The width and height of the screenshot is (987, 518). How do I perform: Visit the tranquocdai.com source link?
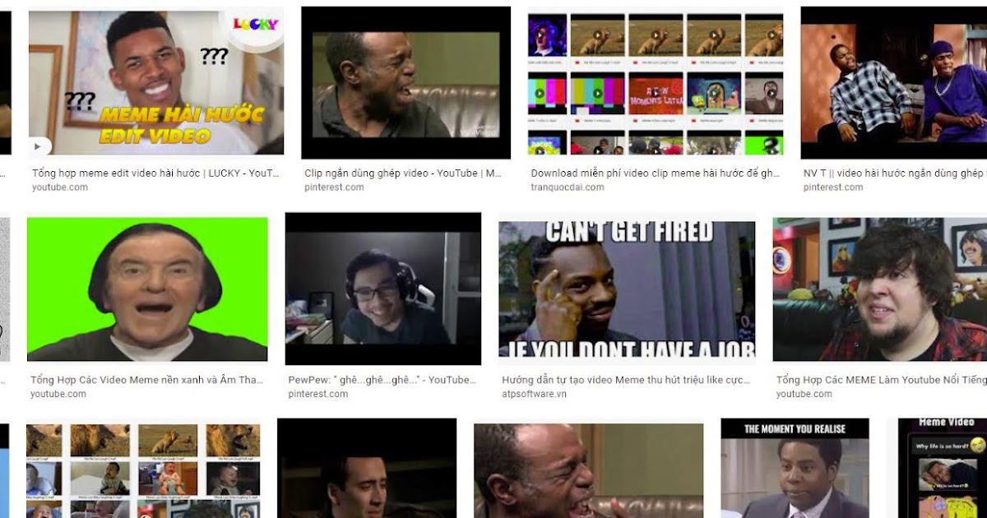[567, 187]
